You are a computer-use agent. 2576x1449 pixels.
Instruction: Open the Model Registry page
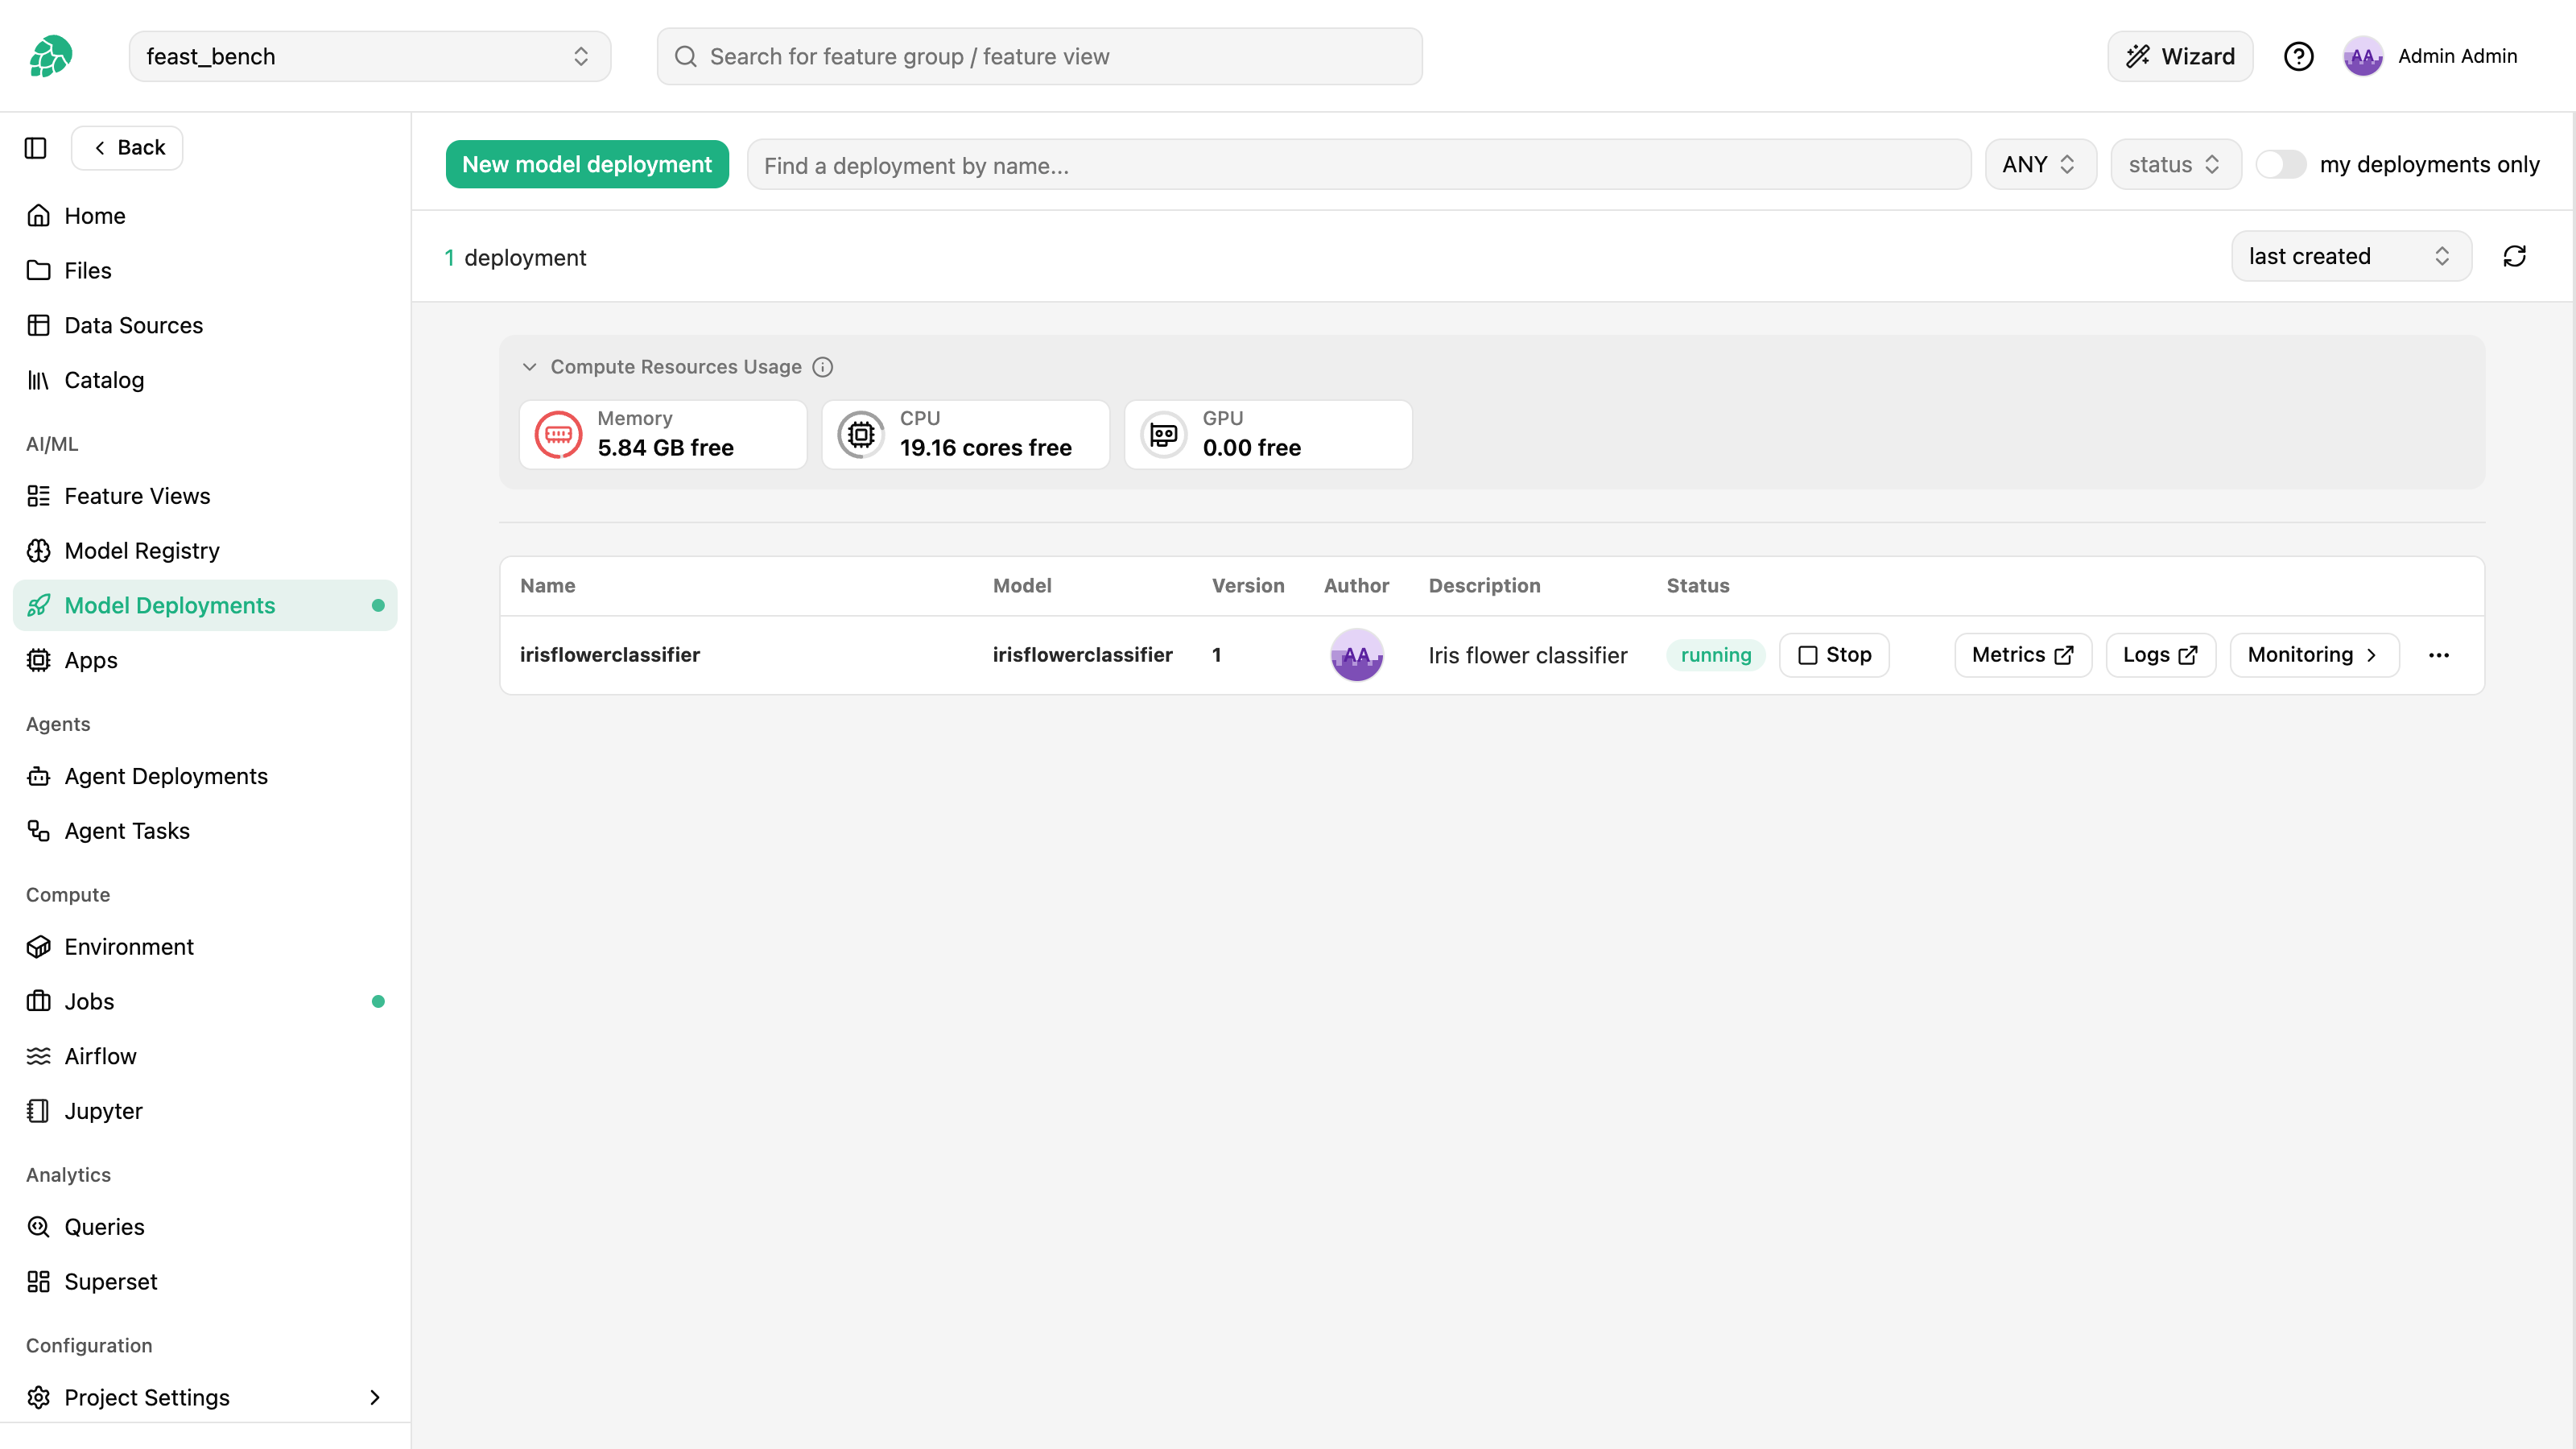tap(205, 551)
